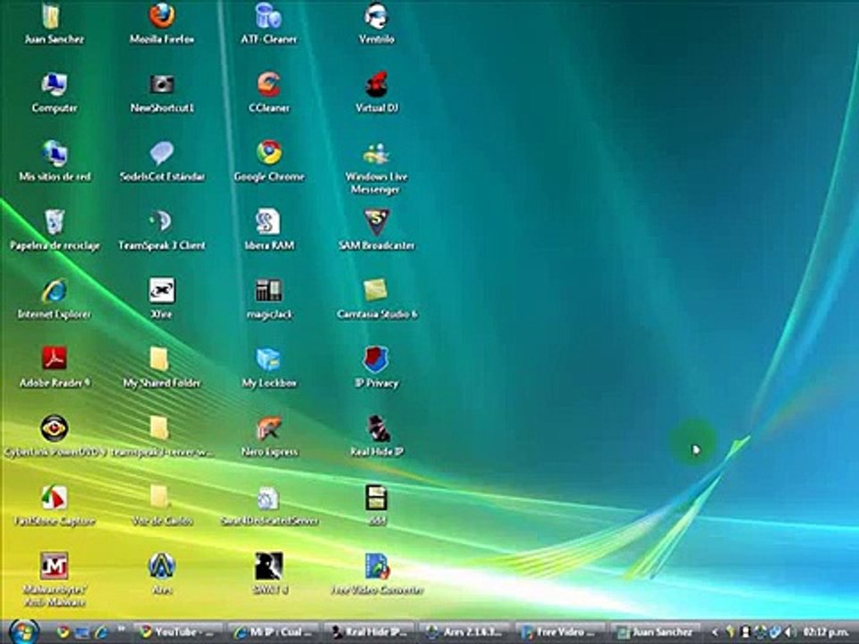Expand hidden system tray icons arrow
This screenshot has width=859, height=644.
(x=714, y=632)
